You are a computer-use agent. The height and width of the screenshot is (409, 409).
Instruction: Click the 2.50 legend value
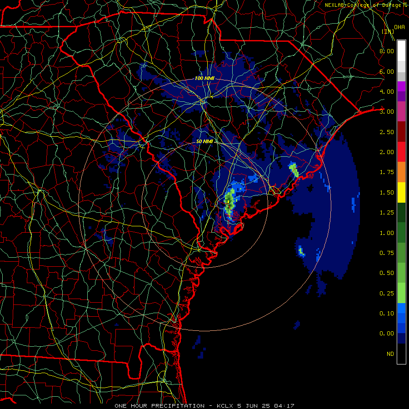(x=386, y=132)
